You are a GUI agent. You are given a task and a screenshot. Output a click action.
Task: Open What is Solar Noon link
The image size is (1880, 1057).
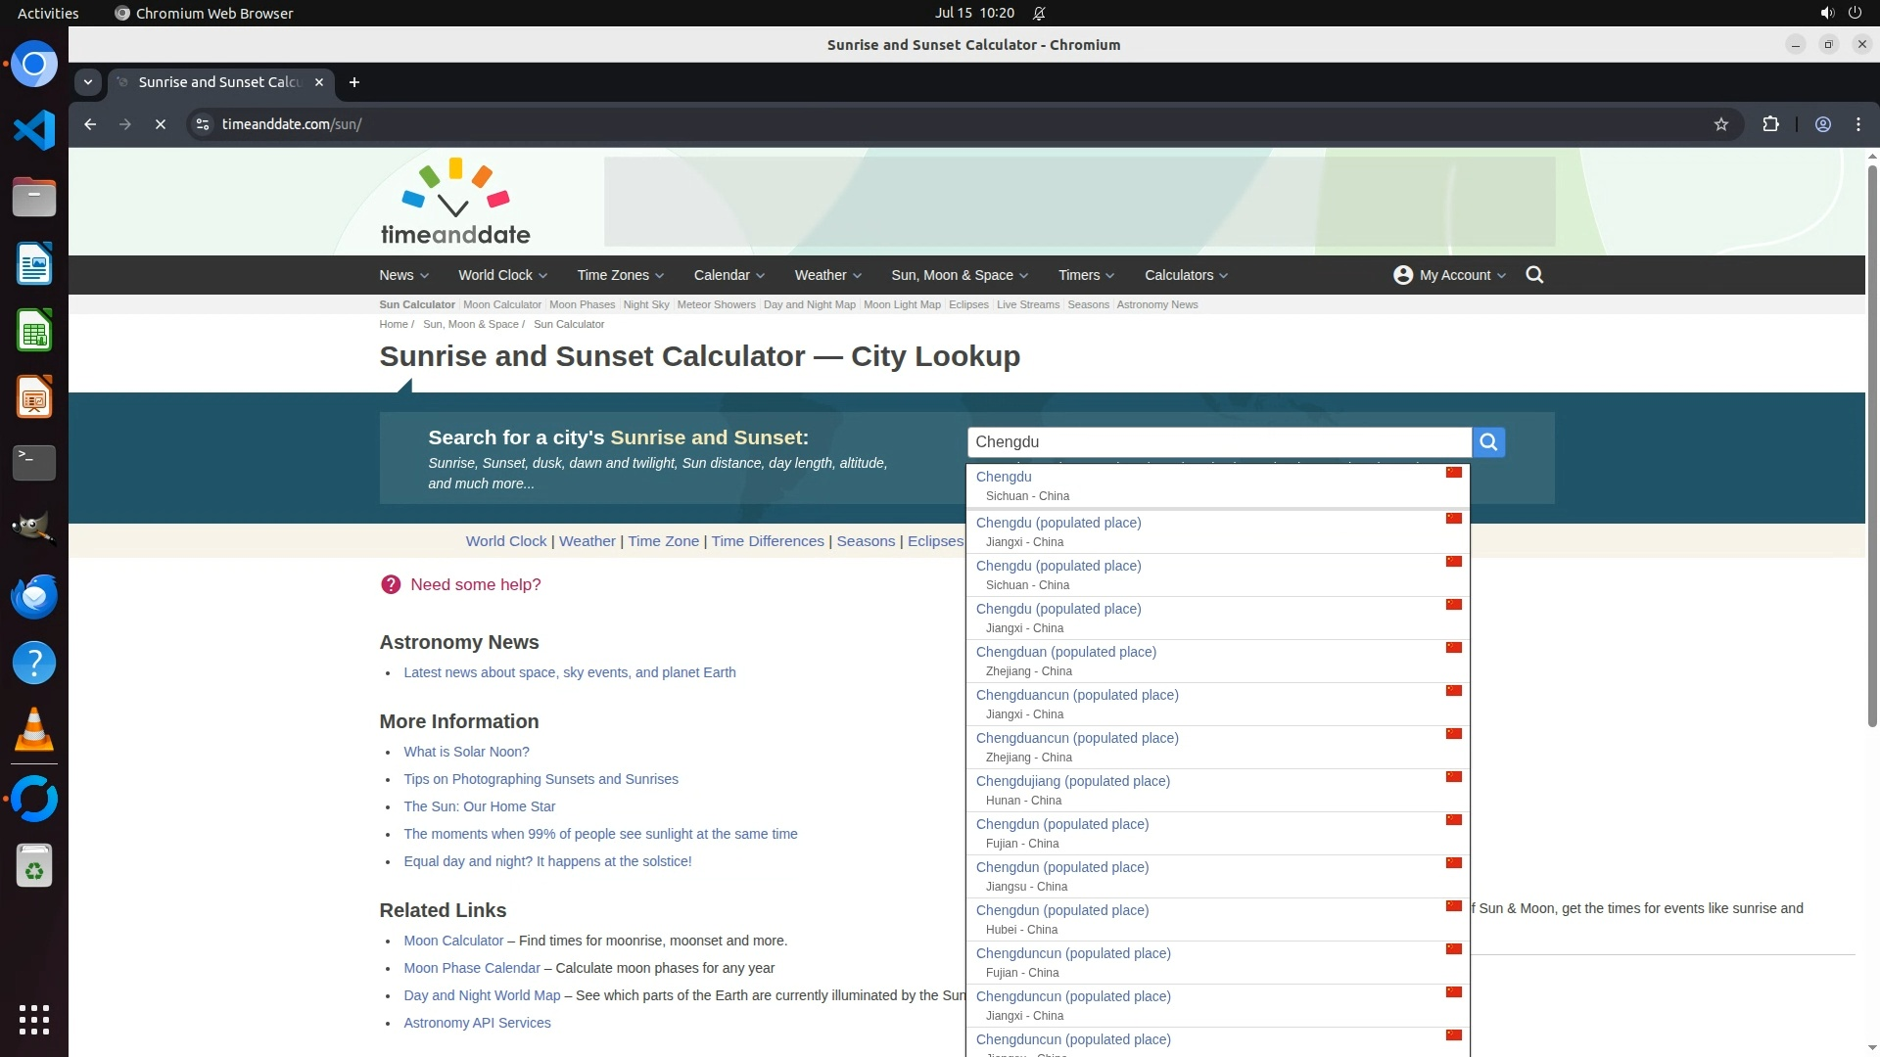[x=466, y=752]
